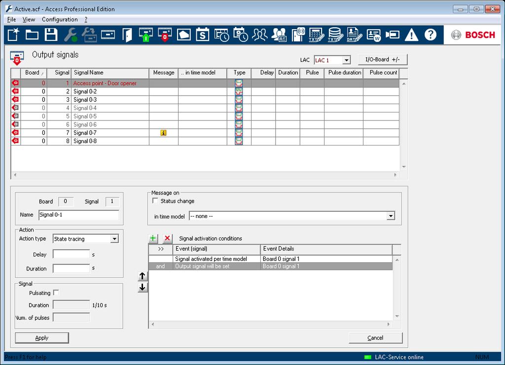Click the New configuration icon
This screenshot has height=365, width=505.
point(13,35)
